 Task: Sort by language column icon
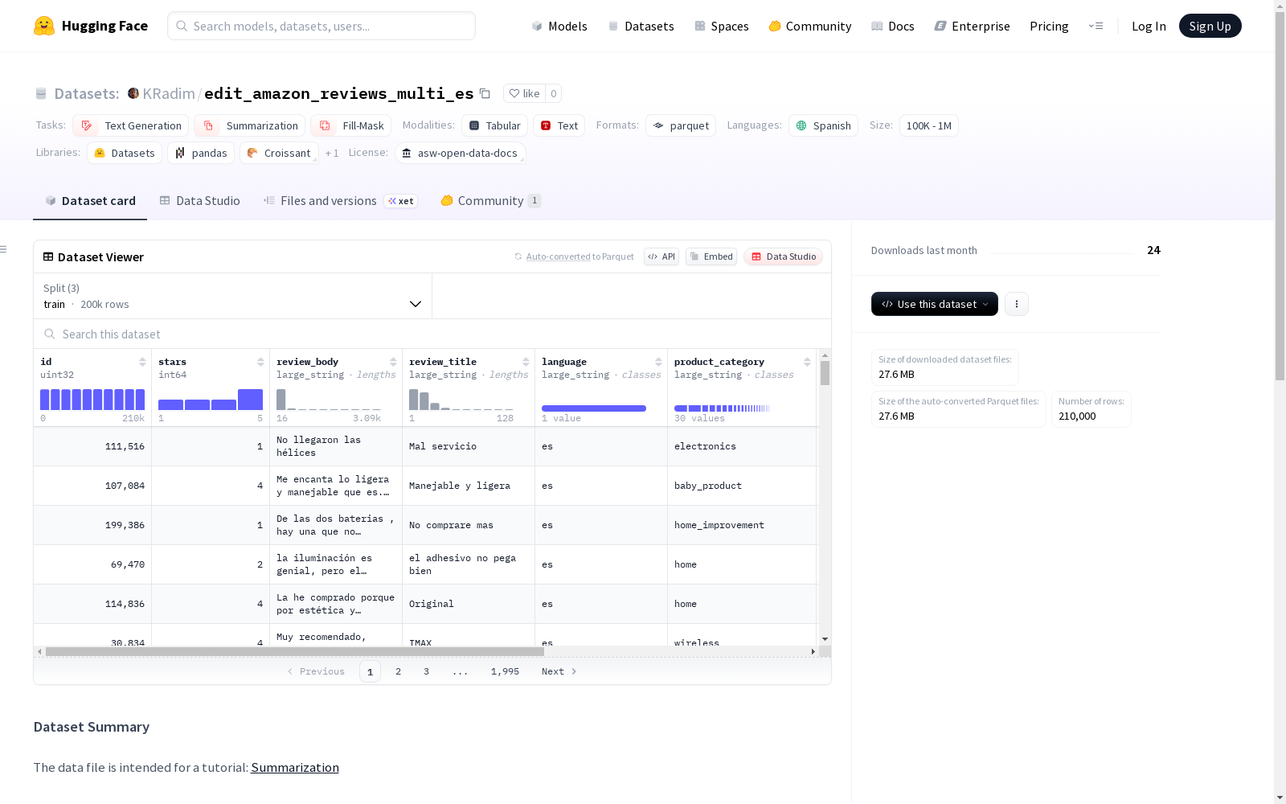tap(658, 362)
